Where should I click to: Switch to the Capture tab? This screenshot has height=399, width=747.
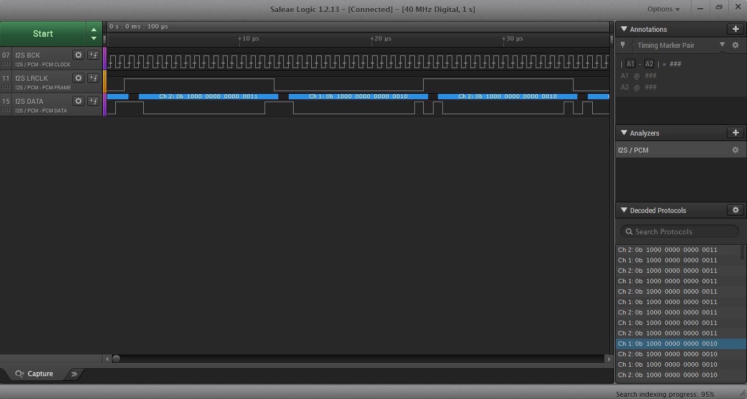34,374
